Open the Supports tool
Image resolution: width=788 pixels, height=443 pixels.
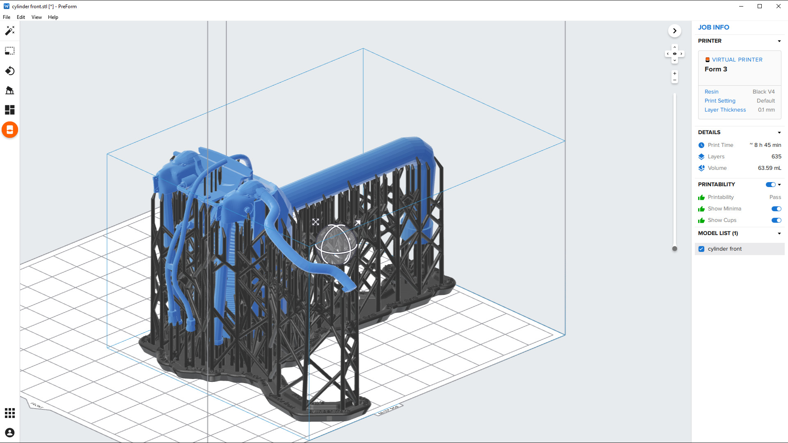coord(10,91)
